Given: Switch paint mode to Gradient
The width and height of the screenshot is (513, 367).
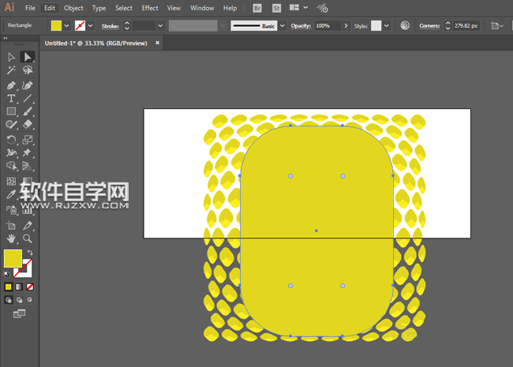Looking at the screenshot, I should pyautogui.click(x=19, y=286).
